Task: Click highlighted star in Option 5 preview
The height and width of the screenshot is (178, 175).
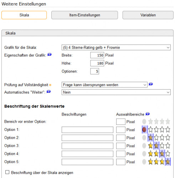Action: click(168, 162)
